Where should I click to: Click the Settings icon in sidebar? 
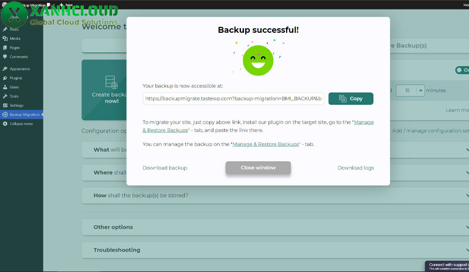(5, 106)
